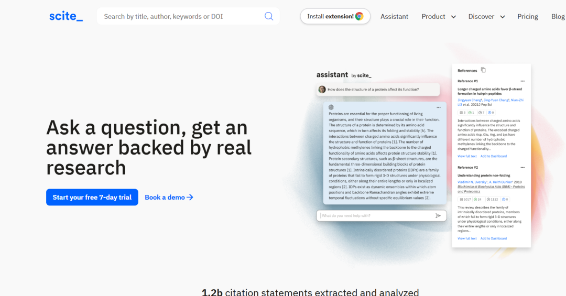The width and height of the screenshot is (566, 296).
Task: Expand the Product dropdown
Action: tap(439, 16)
